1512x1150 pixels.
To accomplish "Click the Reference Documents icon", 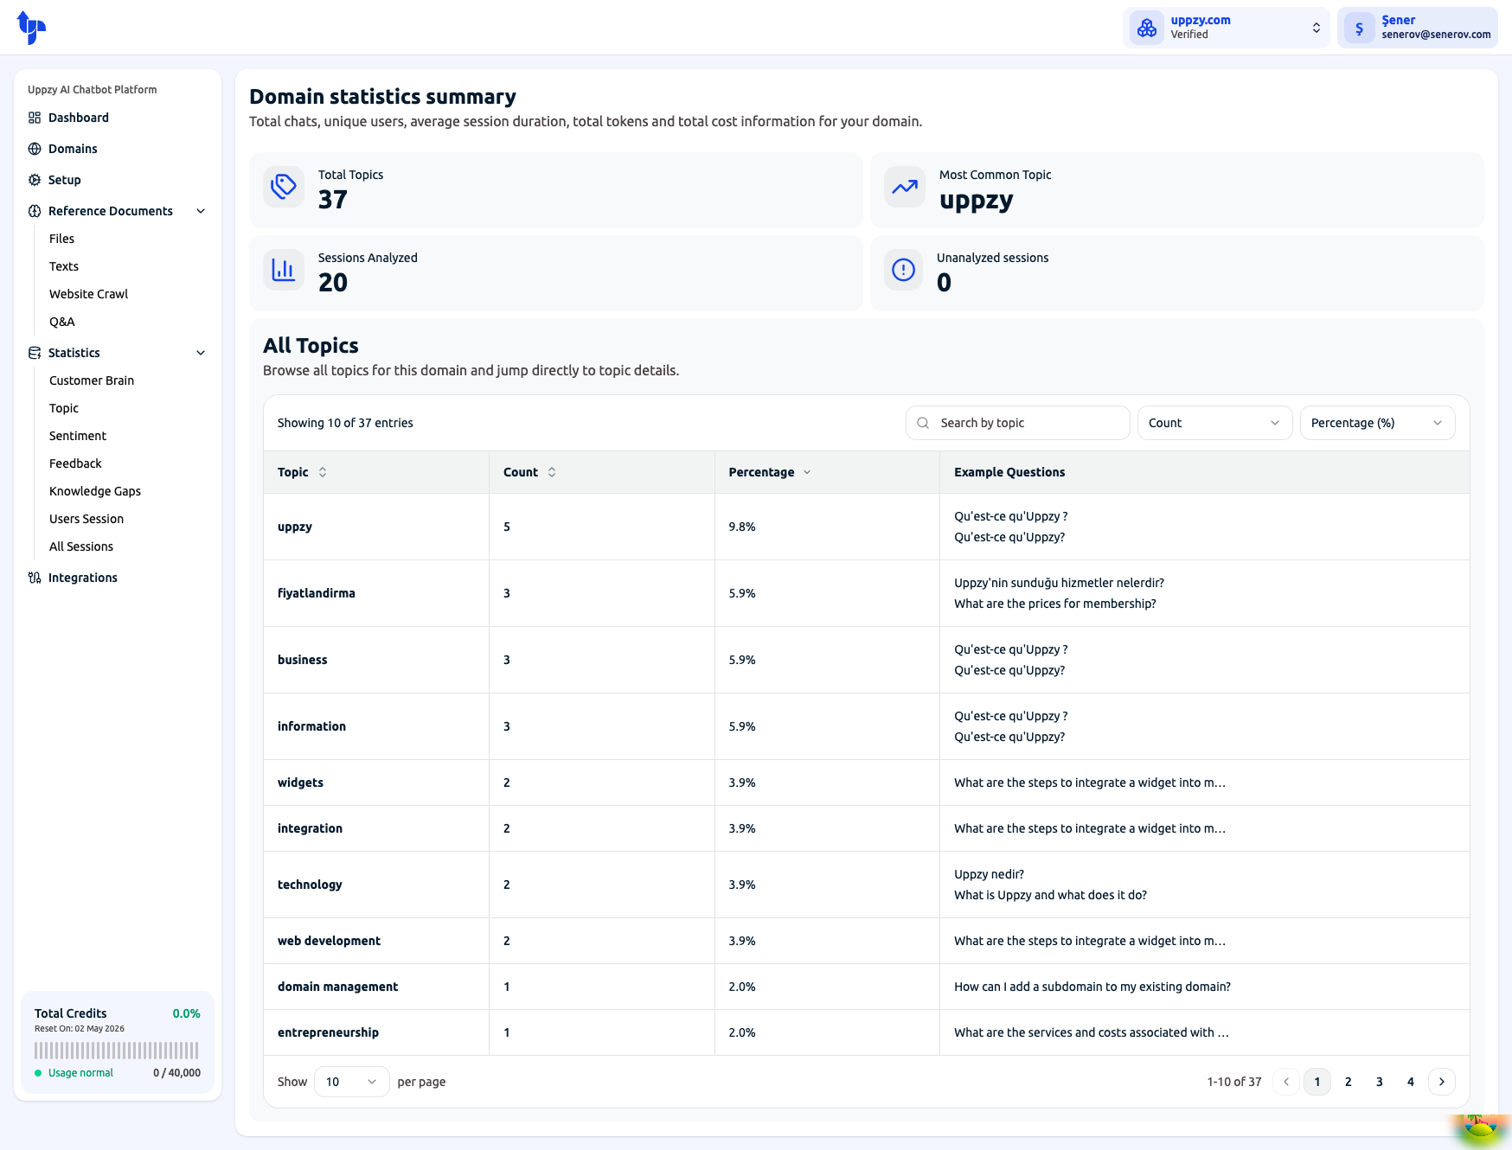I will (x=35, y=211).
